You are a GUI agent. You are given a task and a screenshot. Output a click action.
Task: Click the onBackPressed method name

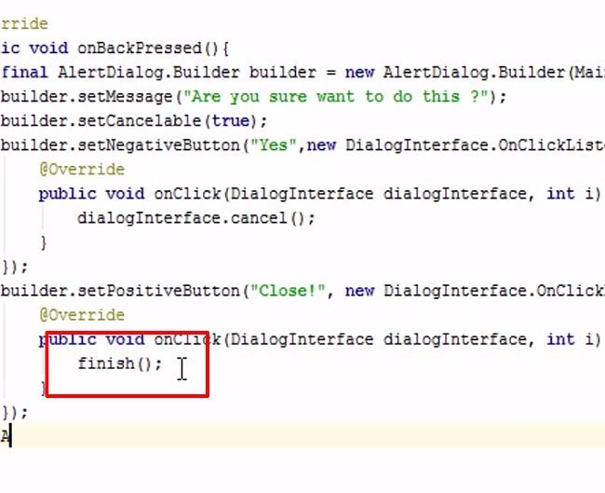tap(140, 48)
